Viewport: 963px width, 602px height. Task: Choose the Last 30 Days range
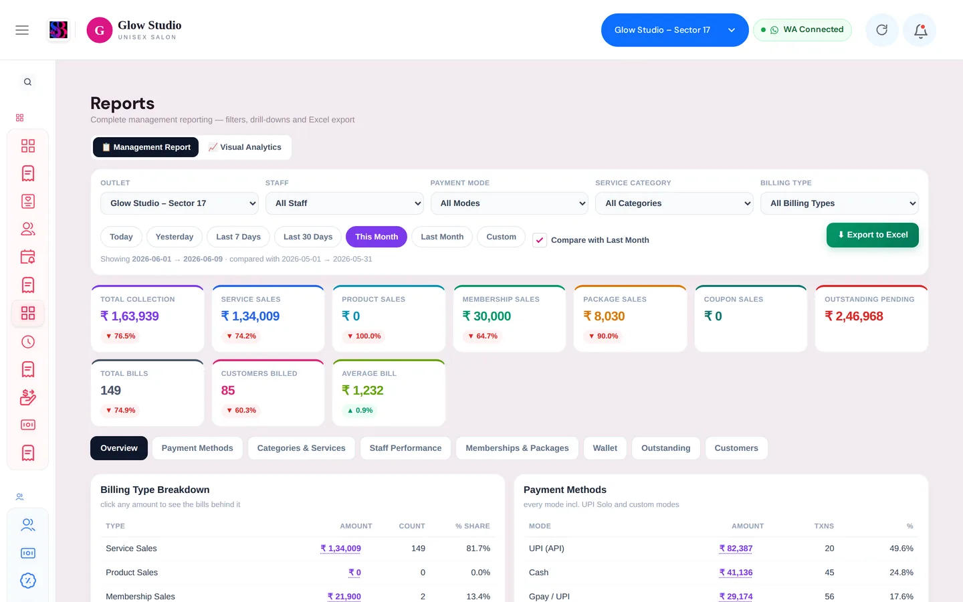tap(308, 237)
